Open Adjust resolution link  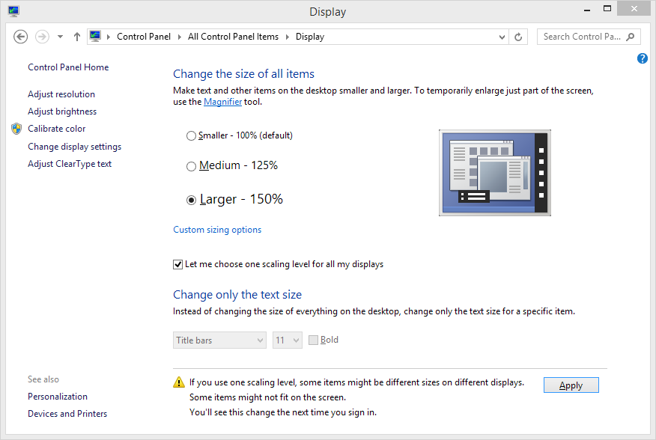pos(61,94)
